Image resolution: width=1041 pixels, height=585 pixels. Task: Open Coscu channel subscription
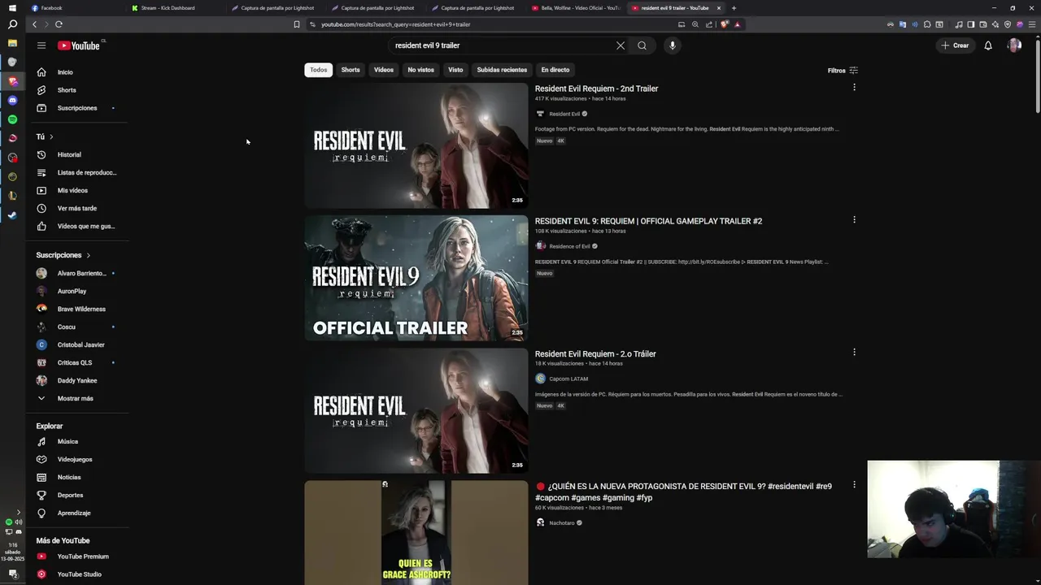pyautogui.click(x=77, y=327)
